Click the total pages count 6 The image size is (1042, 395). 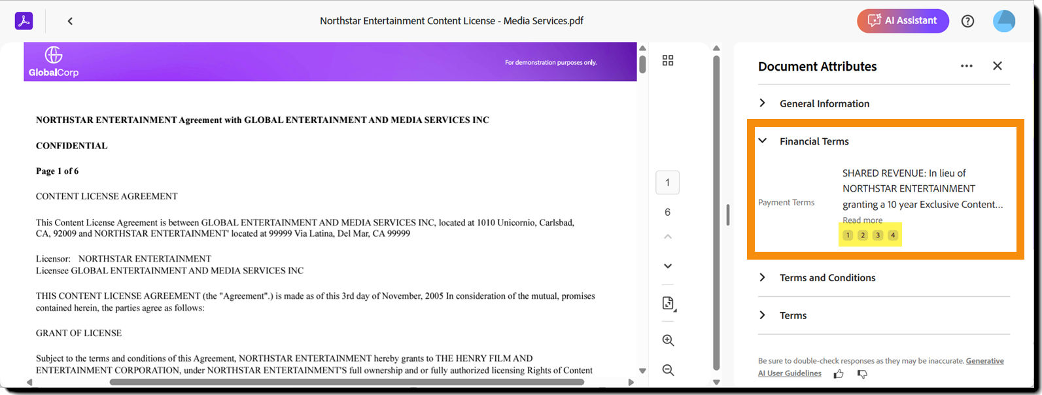(x=667, y=212)
